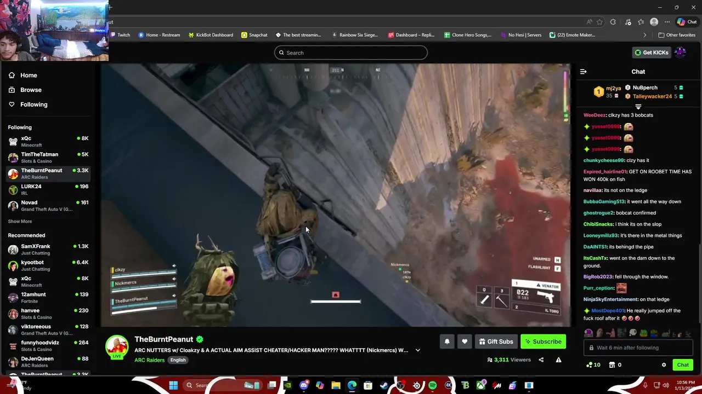The width and height of the screenshot is (702, 394).
Task: Open Copilot Chat button in Edge
Action: 687,22
